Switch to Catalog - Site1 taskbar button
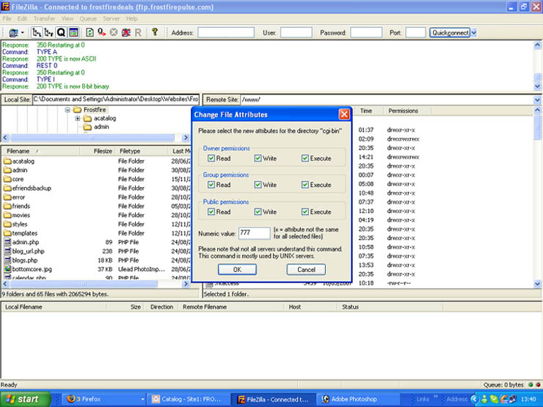Image resolution: width=543 pixels, height=407 pixels. [187, 399]
